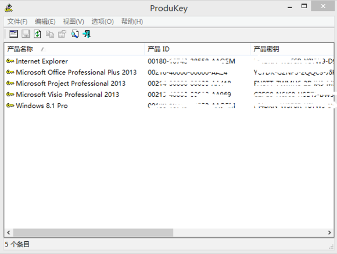Click the Copy Selected Items icon
This screenshot has height=254, width=337.
[50, 34]
